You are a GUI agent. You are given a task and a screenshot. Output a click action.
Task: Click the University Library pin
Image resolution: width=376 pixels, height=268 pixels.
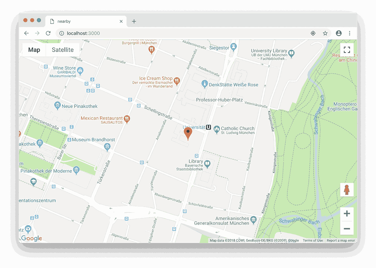291,53
